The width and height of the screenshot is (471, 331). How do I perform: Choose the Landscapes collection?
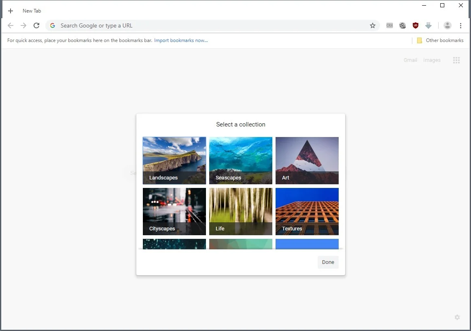pyautogui.click(x=174, y=160)
